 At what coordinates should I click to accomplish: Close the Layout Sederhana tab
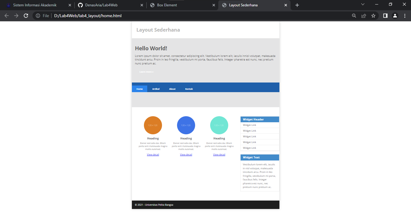coord(286,5)
